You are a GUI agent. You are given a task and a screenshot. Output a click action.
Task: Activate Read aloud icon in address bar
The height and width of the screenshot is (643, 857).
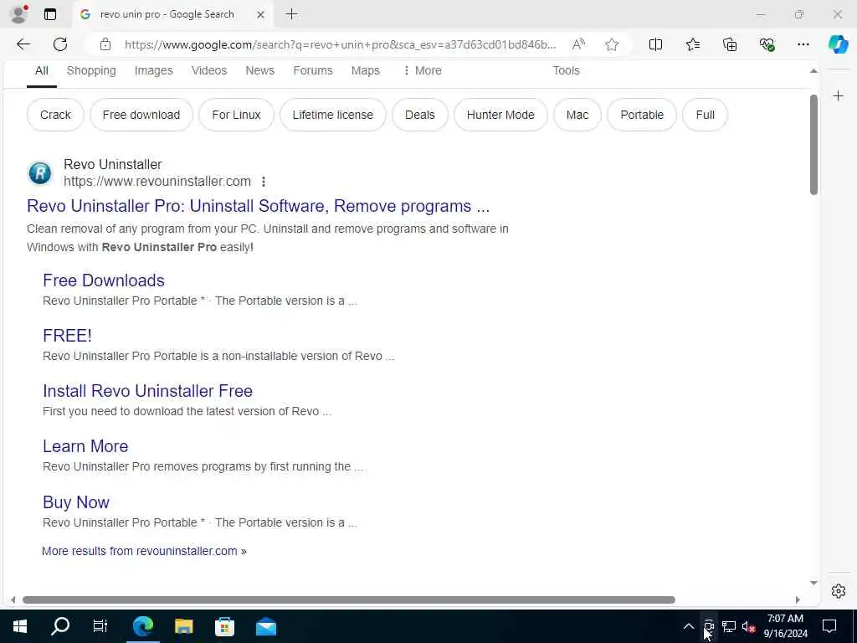point(578,44)
